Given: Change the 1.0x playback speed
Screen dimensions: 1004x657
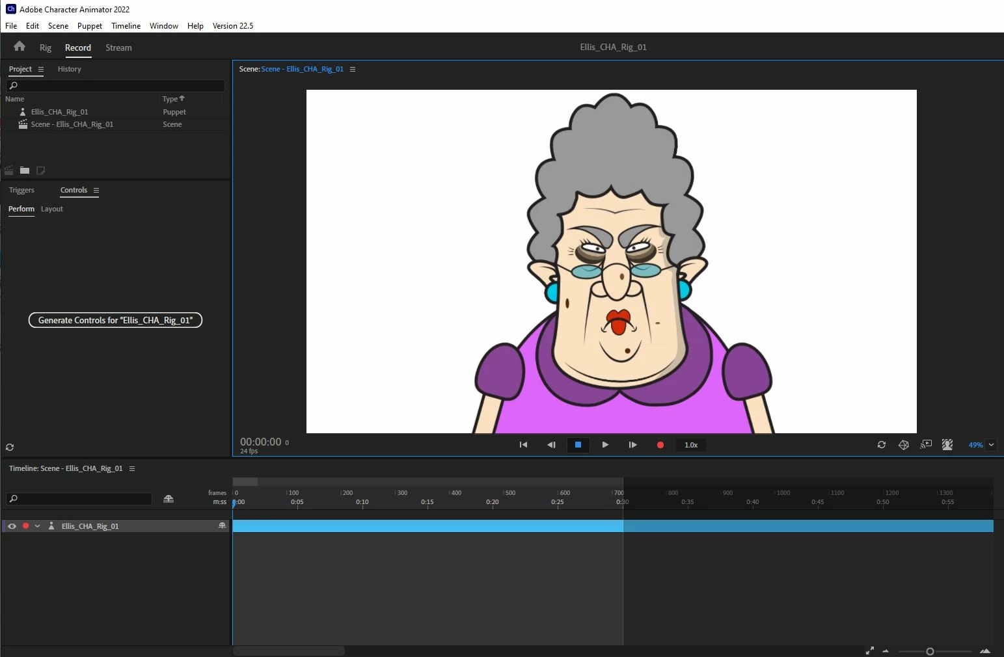Looking at the screenshot, I should [691, 445].
